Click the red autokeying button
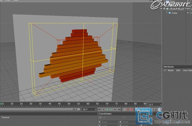192x126 pixels. 128,109
